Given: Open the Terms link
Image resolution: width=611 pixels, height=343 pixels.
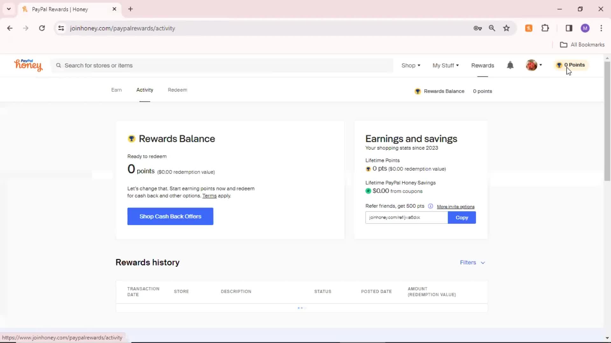Looking at the screenshot, I should click(209, 196).
